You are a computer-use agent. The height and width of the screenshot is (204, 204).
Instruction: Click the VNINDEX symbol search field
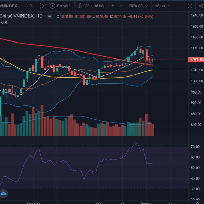tap(8, 6)
